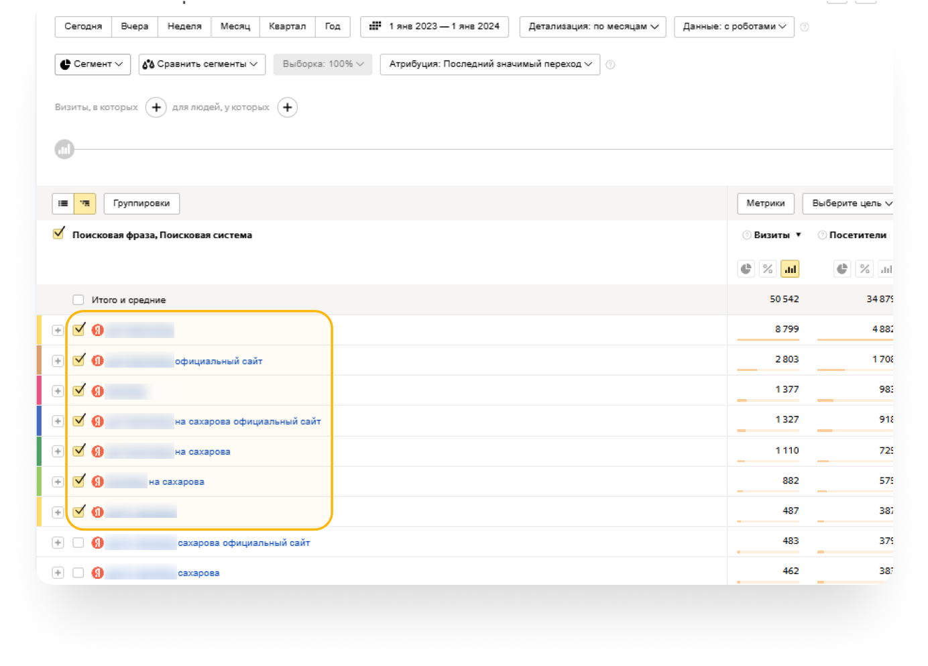Expand the row with 1 327 visits
The width and height of the screenshot is (928, 666).
tap(58, 421)
